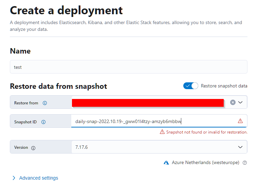259x182 pixels.
Task: Click the Advanced settings link
Action: [x=39, y=178]
